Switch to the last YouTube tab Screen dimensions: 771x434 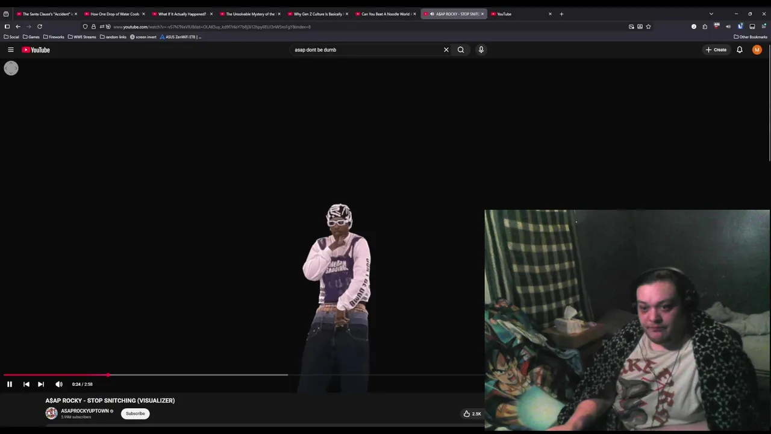point(521,14)
